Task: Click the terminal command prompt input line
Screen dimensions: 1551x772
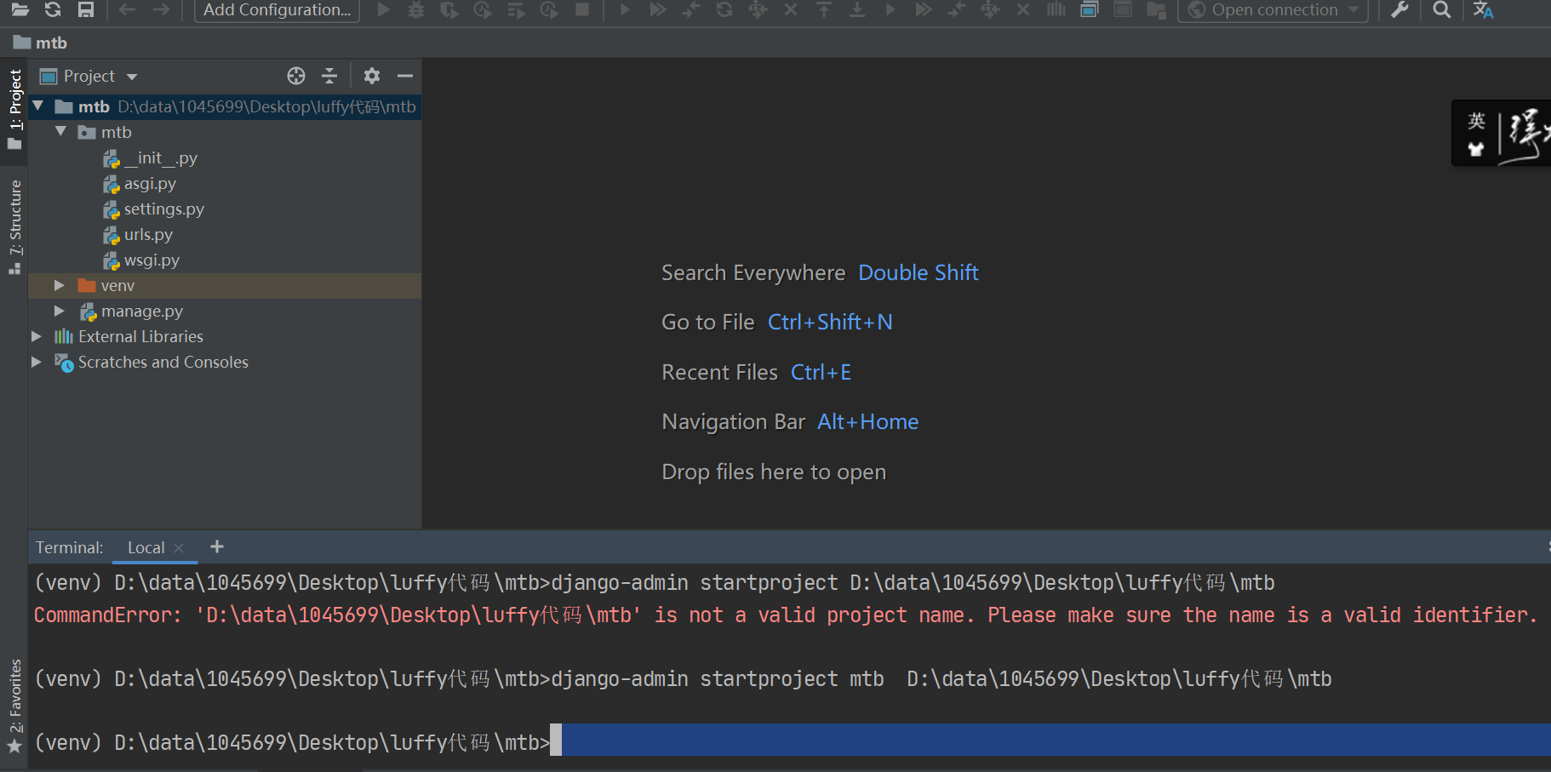Action: click(x=792, y=741)
